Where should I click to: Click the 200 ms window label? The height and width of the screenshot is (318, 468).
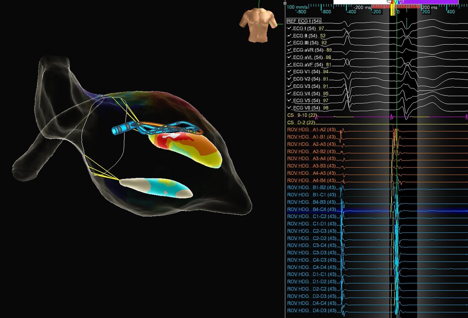pyautogui.click(x=430, y=7)
